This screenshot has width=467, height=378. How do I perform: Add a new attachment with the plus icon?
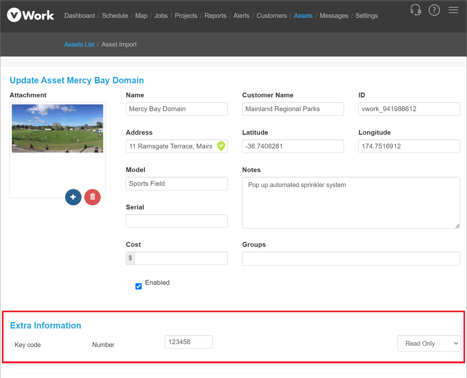point(73,197)
